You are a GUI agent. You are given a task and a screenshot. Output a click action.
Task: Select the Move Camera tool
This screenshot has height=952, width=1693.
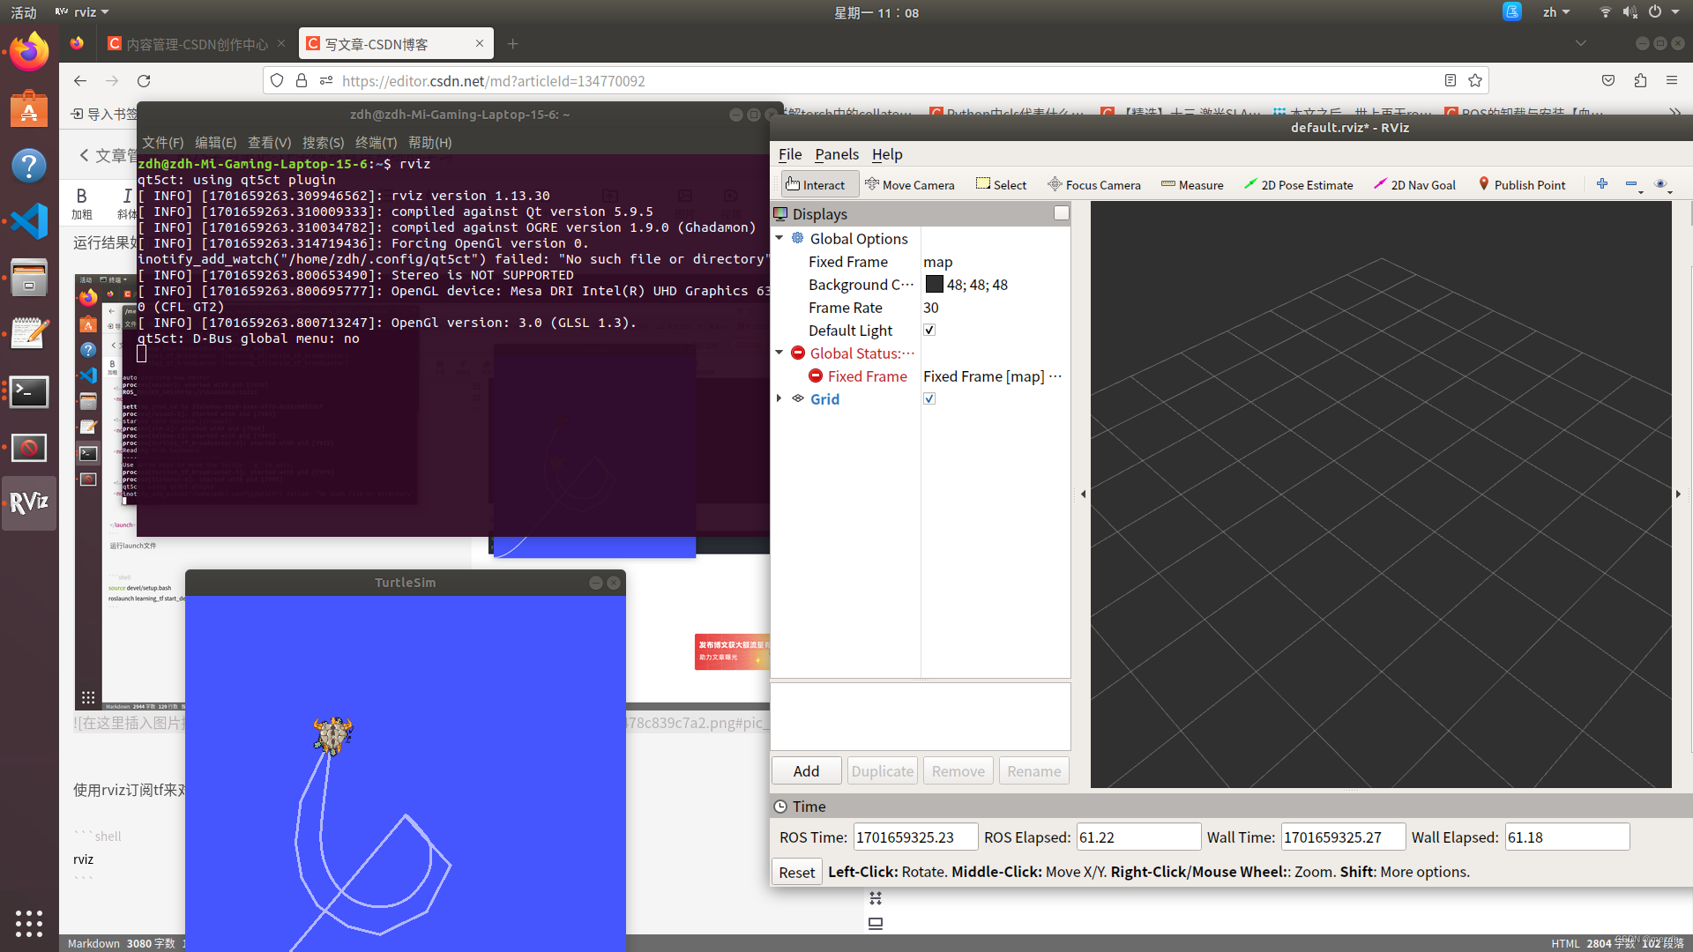click(x=909, y=184)
